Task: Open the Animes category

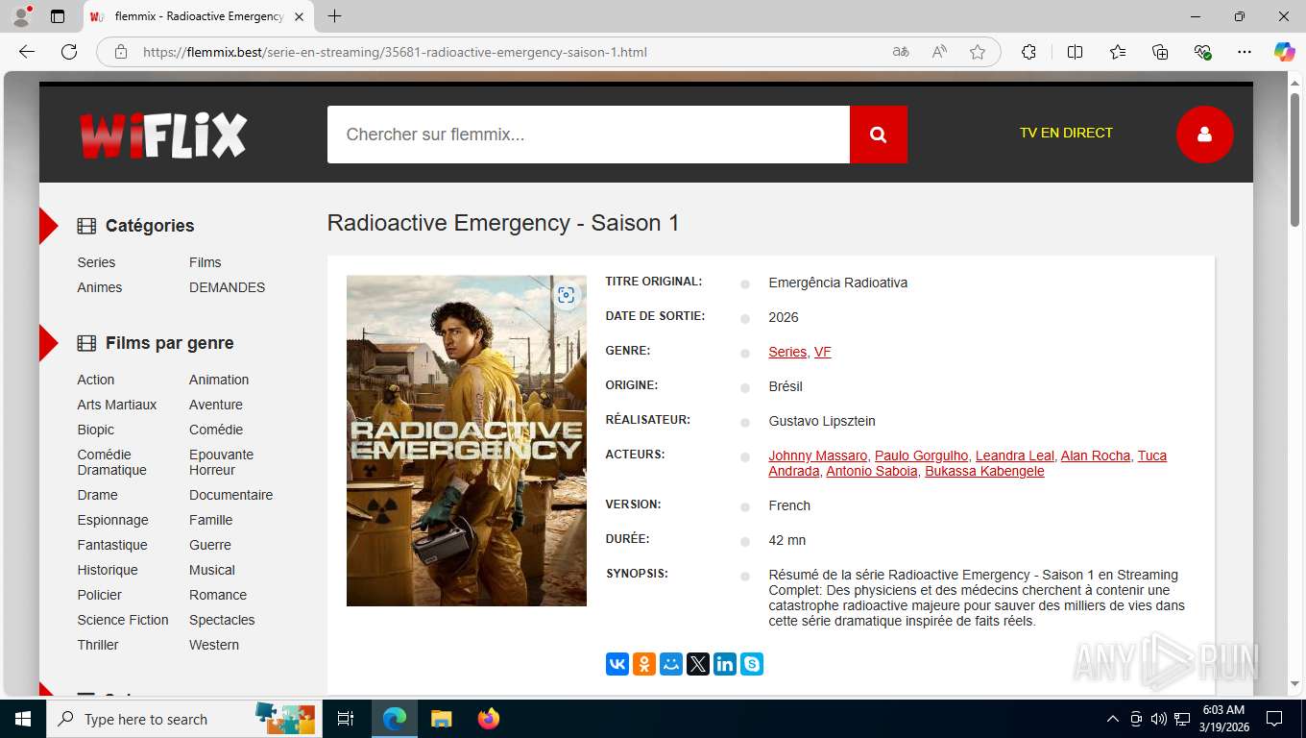Action: point(100,287)
